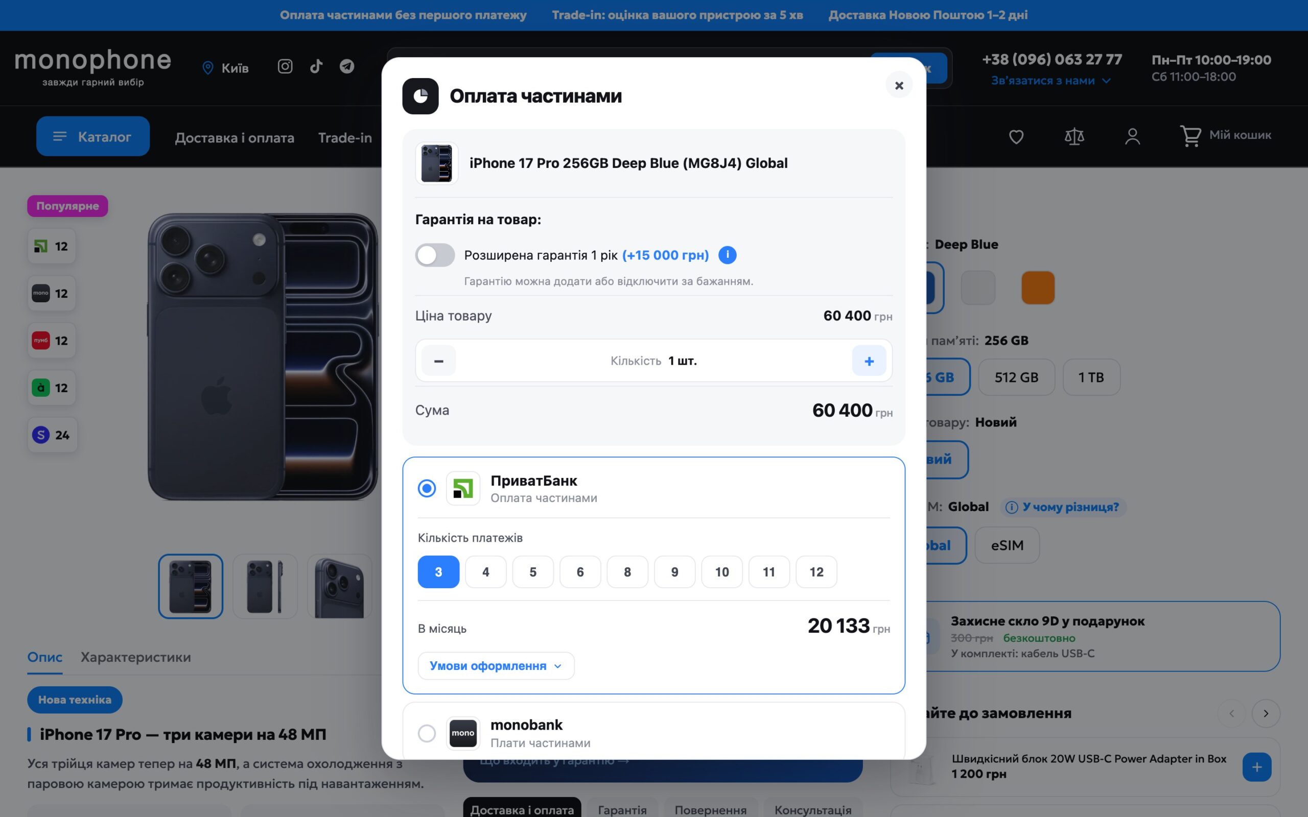This screenshot has height=817, width=1308.
Task: Close the Оплата частинами dialog
Action: pyautogui.click(x=899, y=85)
